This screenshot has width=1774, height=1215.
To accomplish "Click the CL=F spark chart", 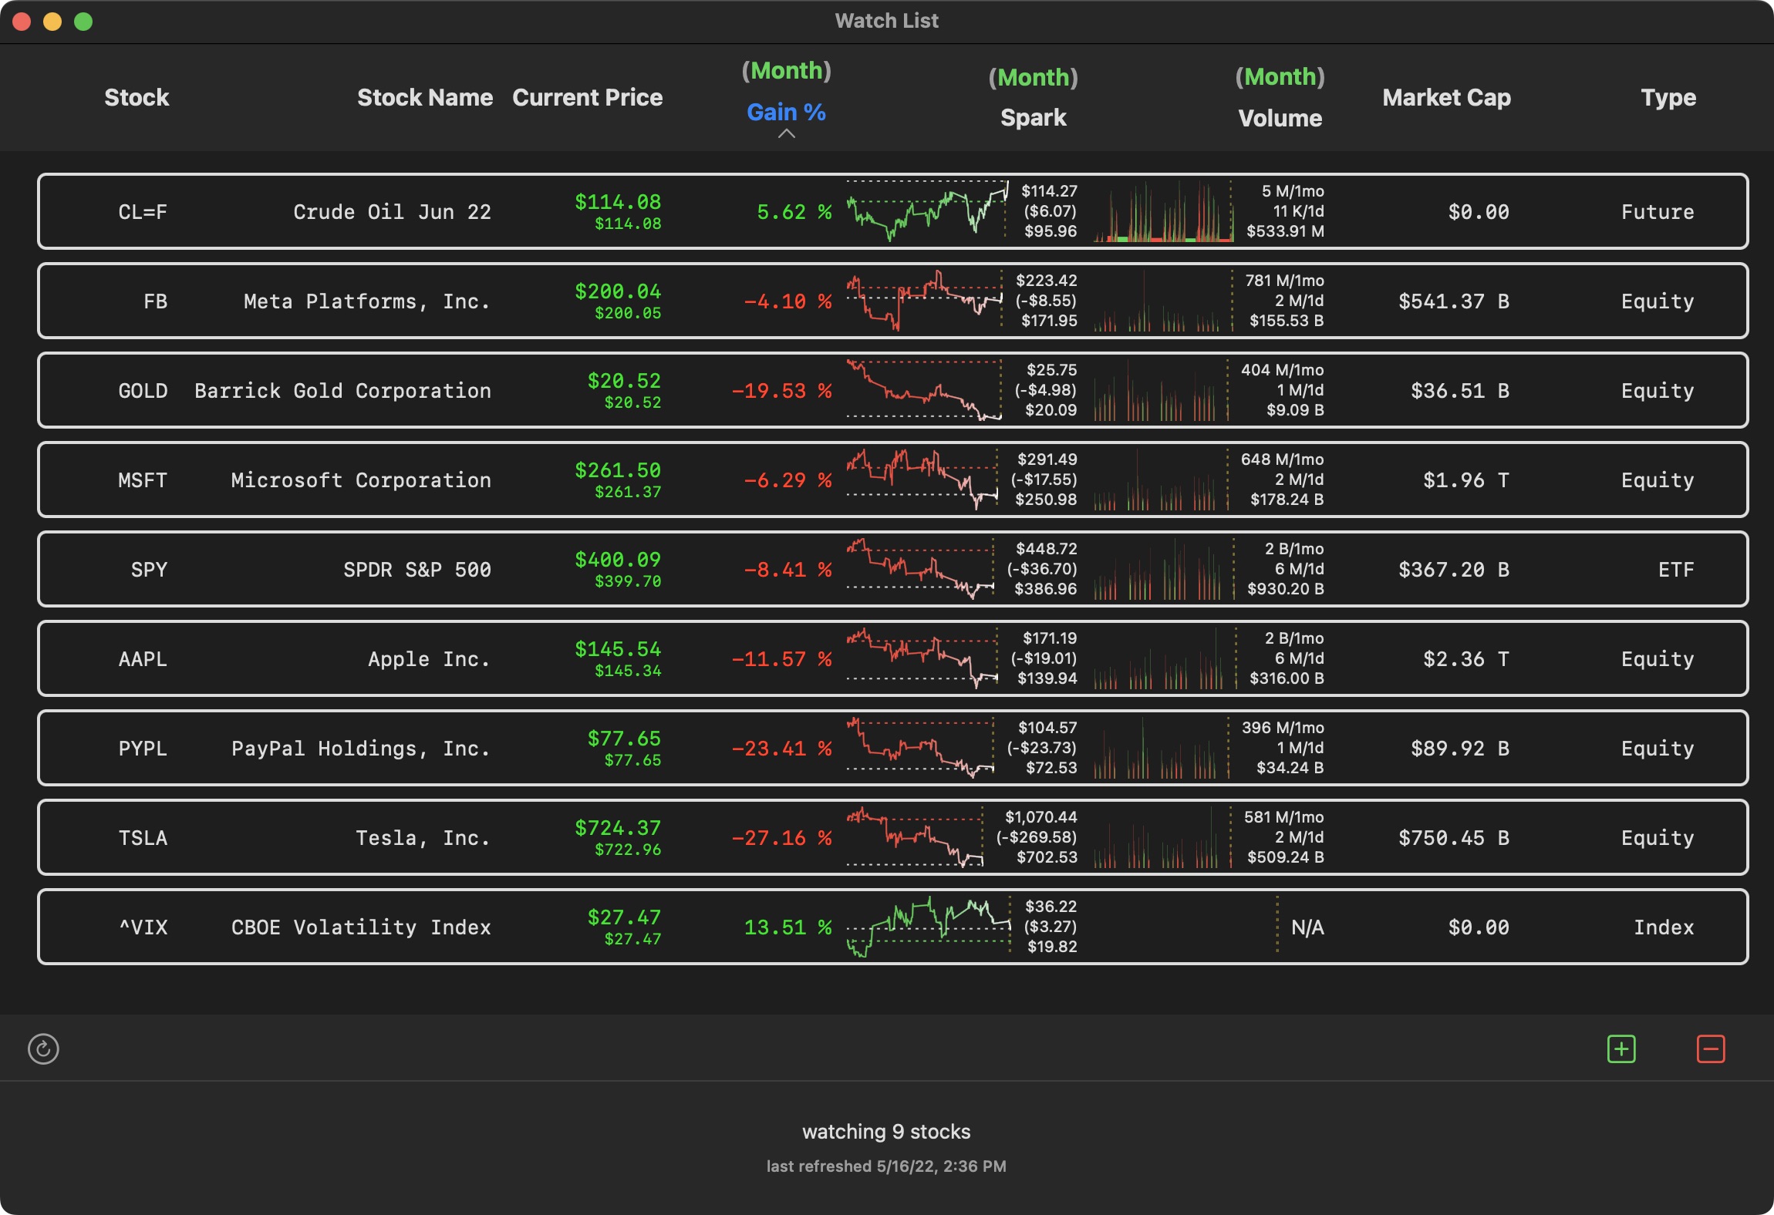I will (x=927, y=211).
